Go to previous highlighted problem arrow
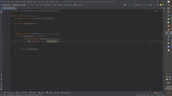Screen dimensions: 172x96 click(x=159, y=11)
